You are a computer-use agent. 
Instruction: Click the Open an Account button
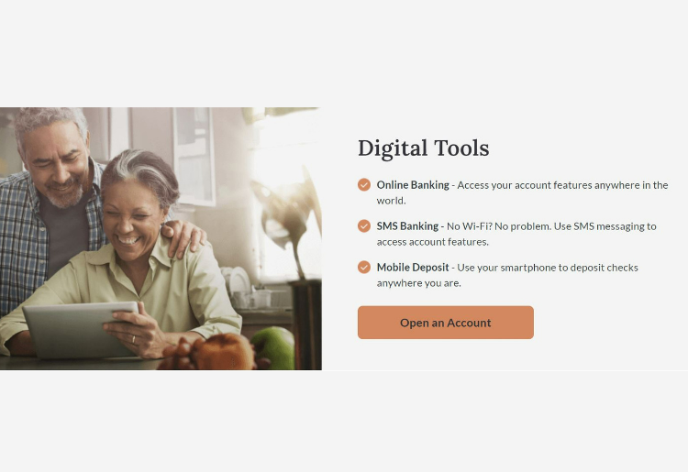[x=445, y=323]
